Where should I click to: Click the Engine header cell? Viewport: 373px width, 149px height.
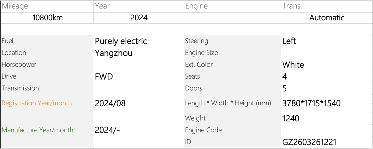point(196,6)
